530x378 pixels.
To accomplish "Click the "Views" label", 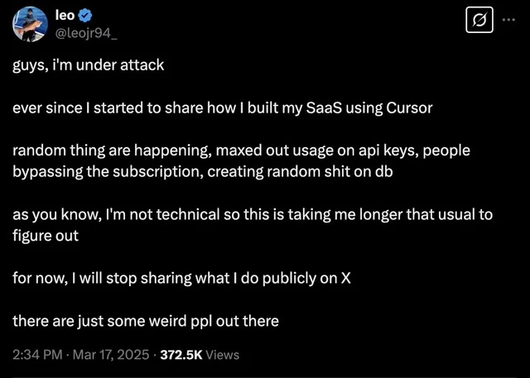I will (x=222, y=355).
